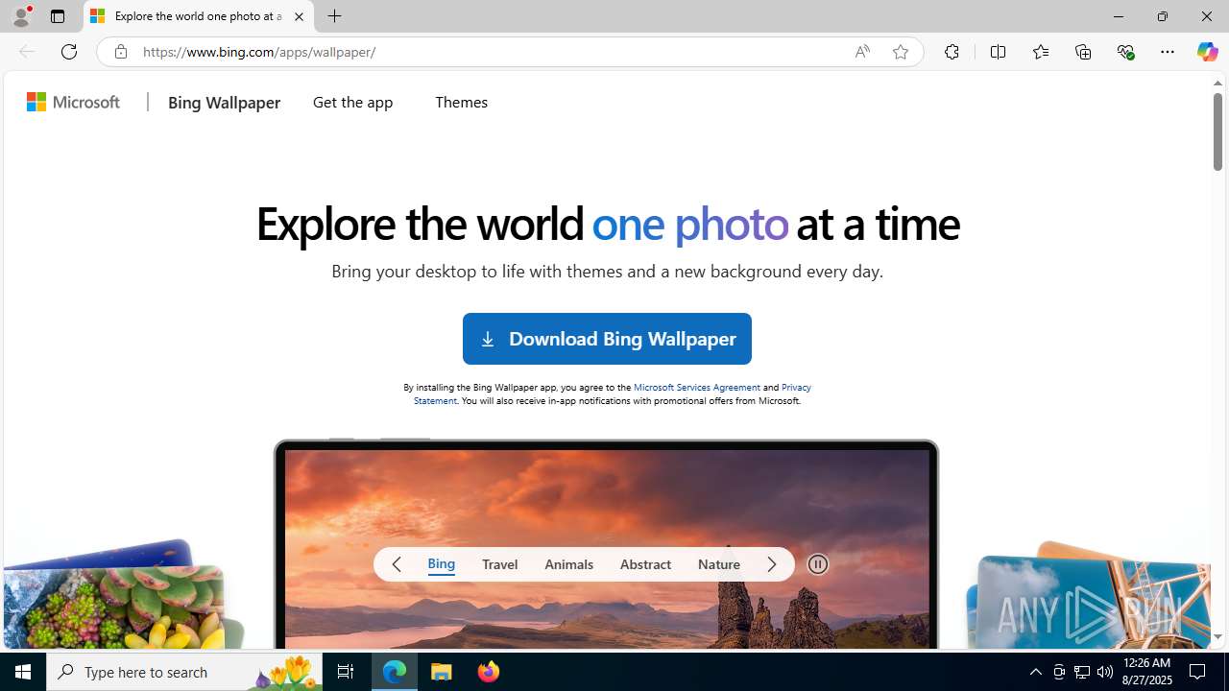View site information lock icon

click(120, 52)
